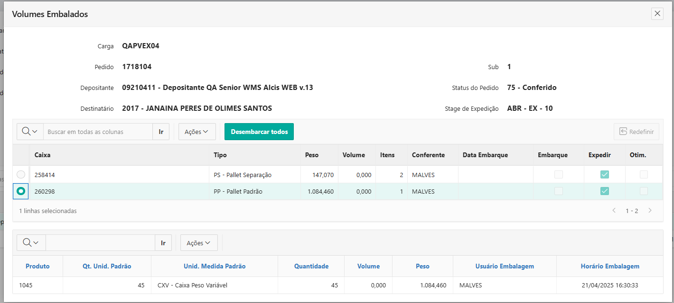
Task: Go to previous page of results
Action: (614, 211)
